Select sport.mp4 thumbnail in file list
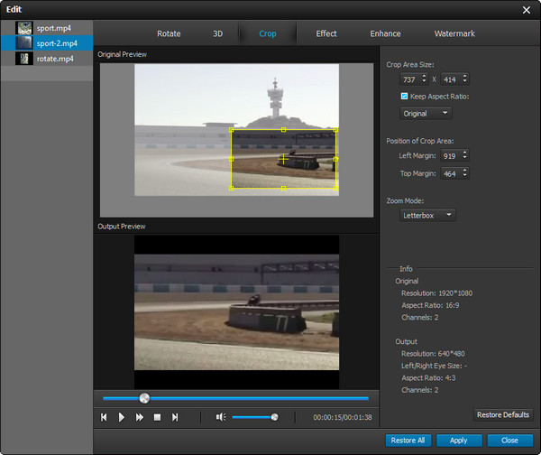 [x=24, y=28]
